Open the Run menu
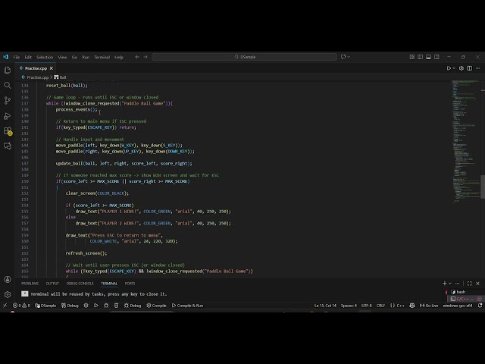 pyautogui.click(x=86, y=57)
